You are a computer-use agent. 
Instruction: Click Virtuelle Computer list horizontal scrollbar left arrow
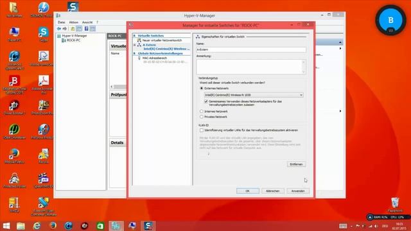pos(112,87)
